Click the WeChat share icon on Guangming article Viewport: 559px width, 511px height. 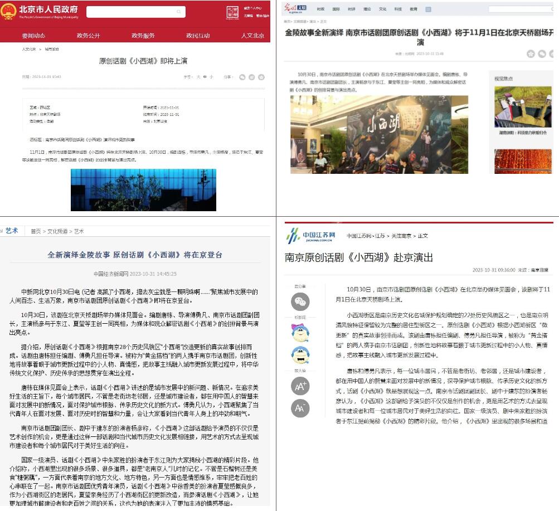[x=542, y=54]
